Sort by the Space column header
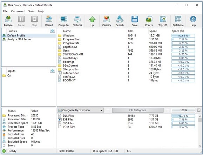This screenshot has height=155, width=203. point(153,31)
